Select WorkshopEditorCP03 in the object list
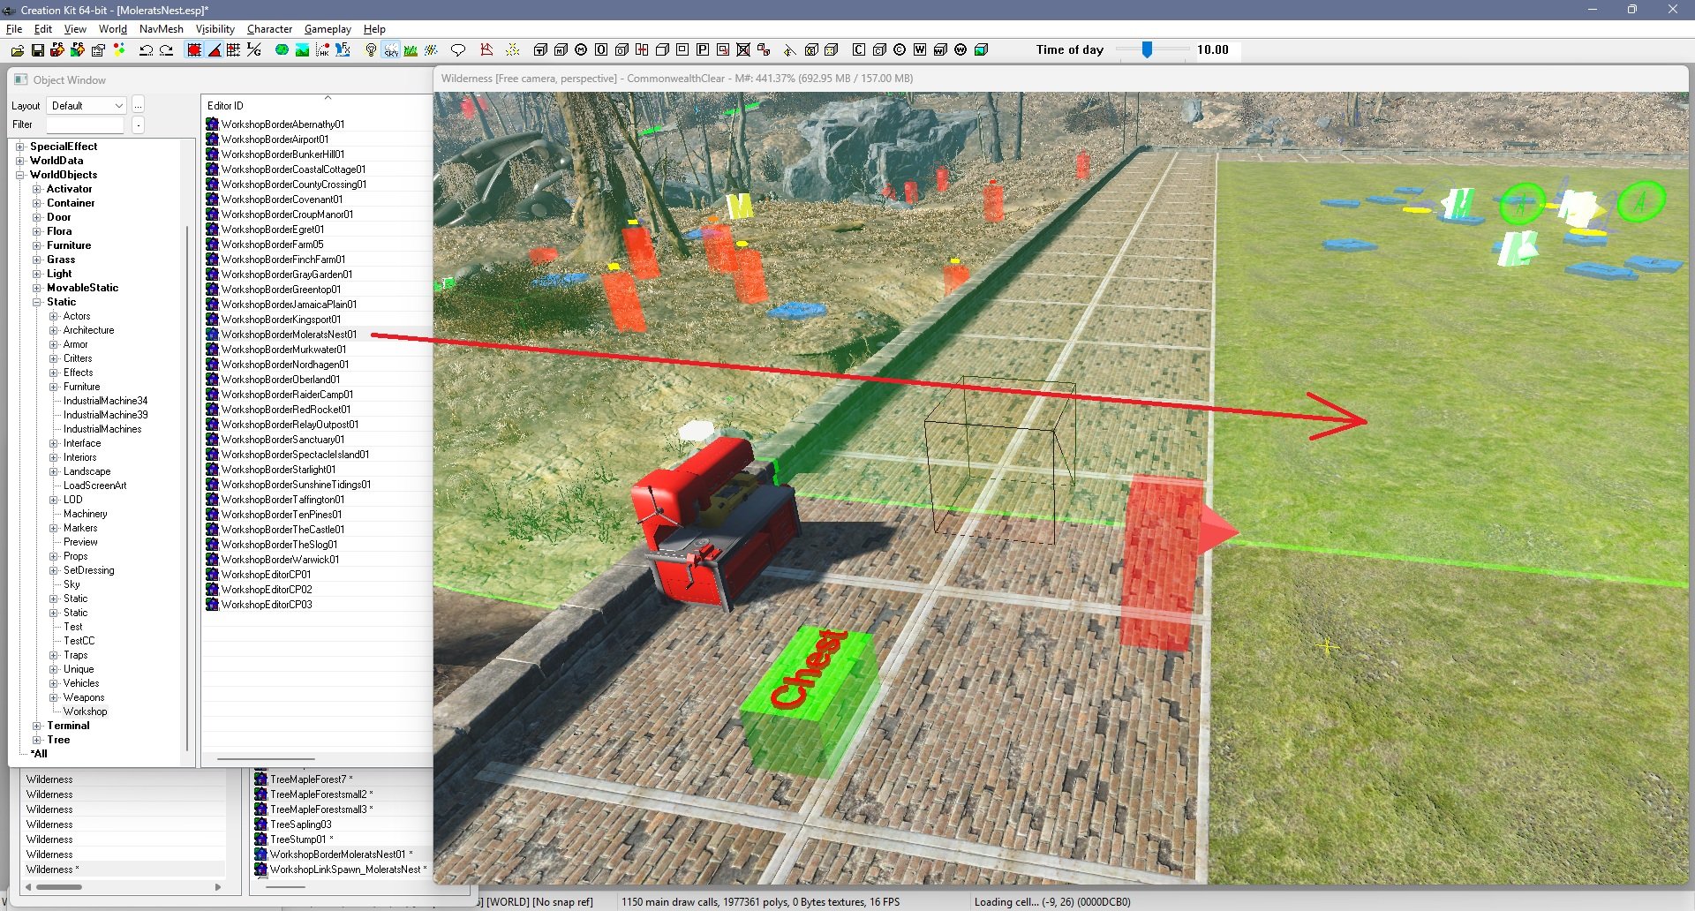The height and width of the screenshot is (911, 1695). (267, 605)
